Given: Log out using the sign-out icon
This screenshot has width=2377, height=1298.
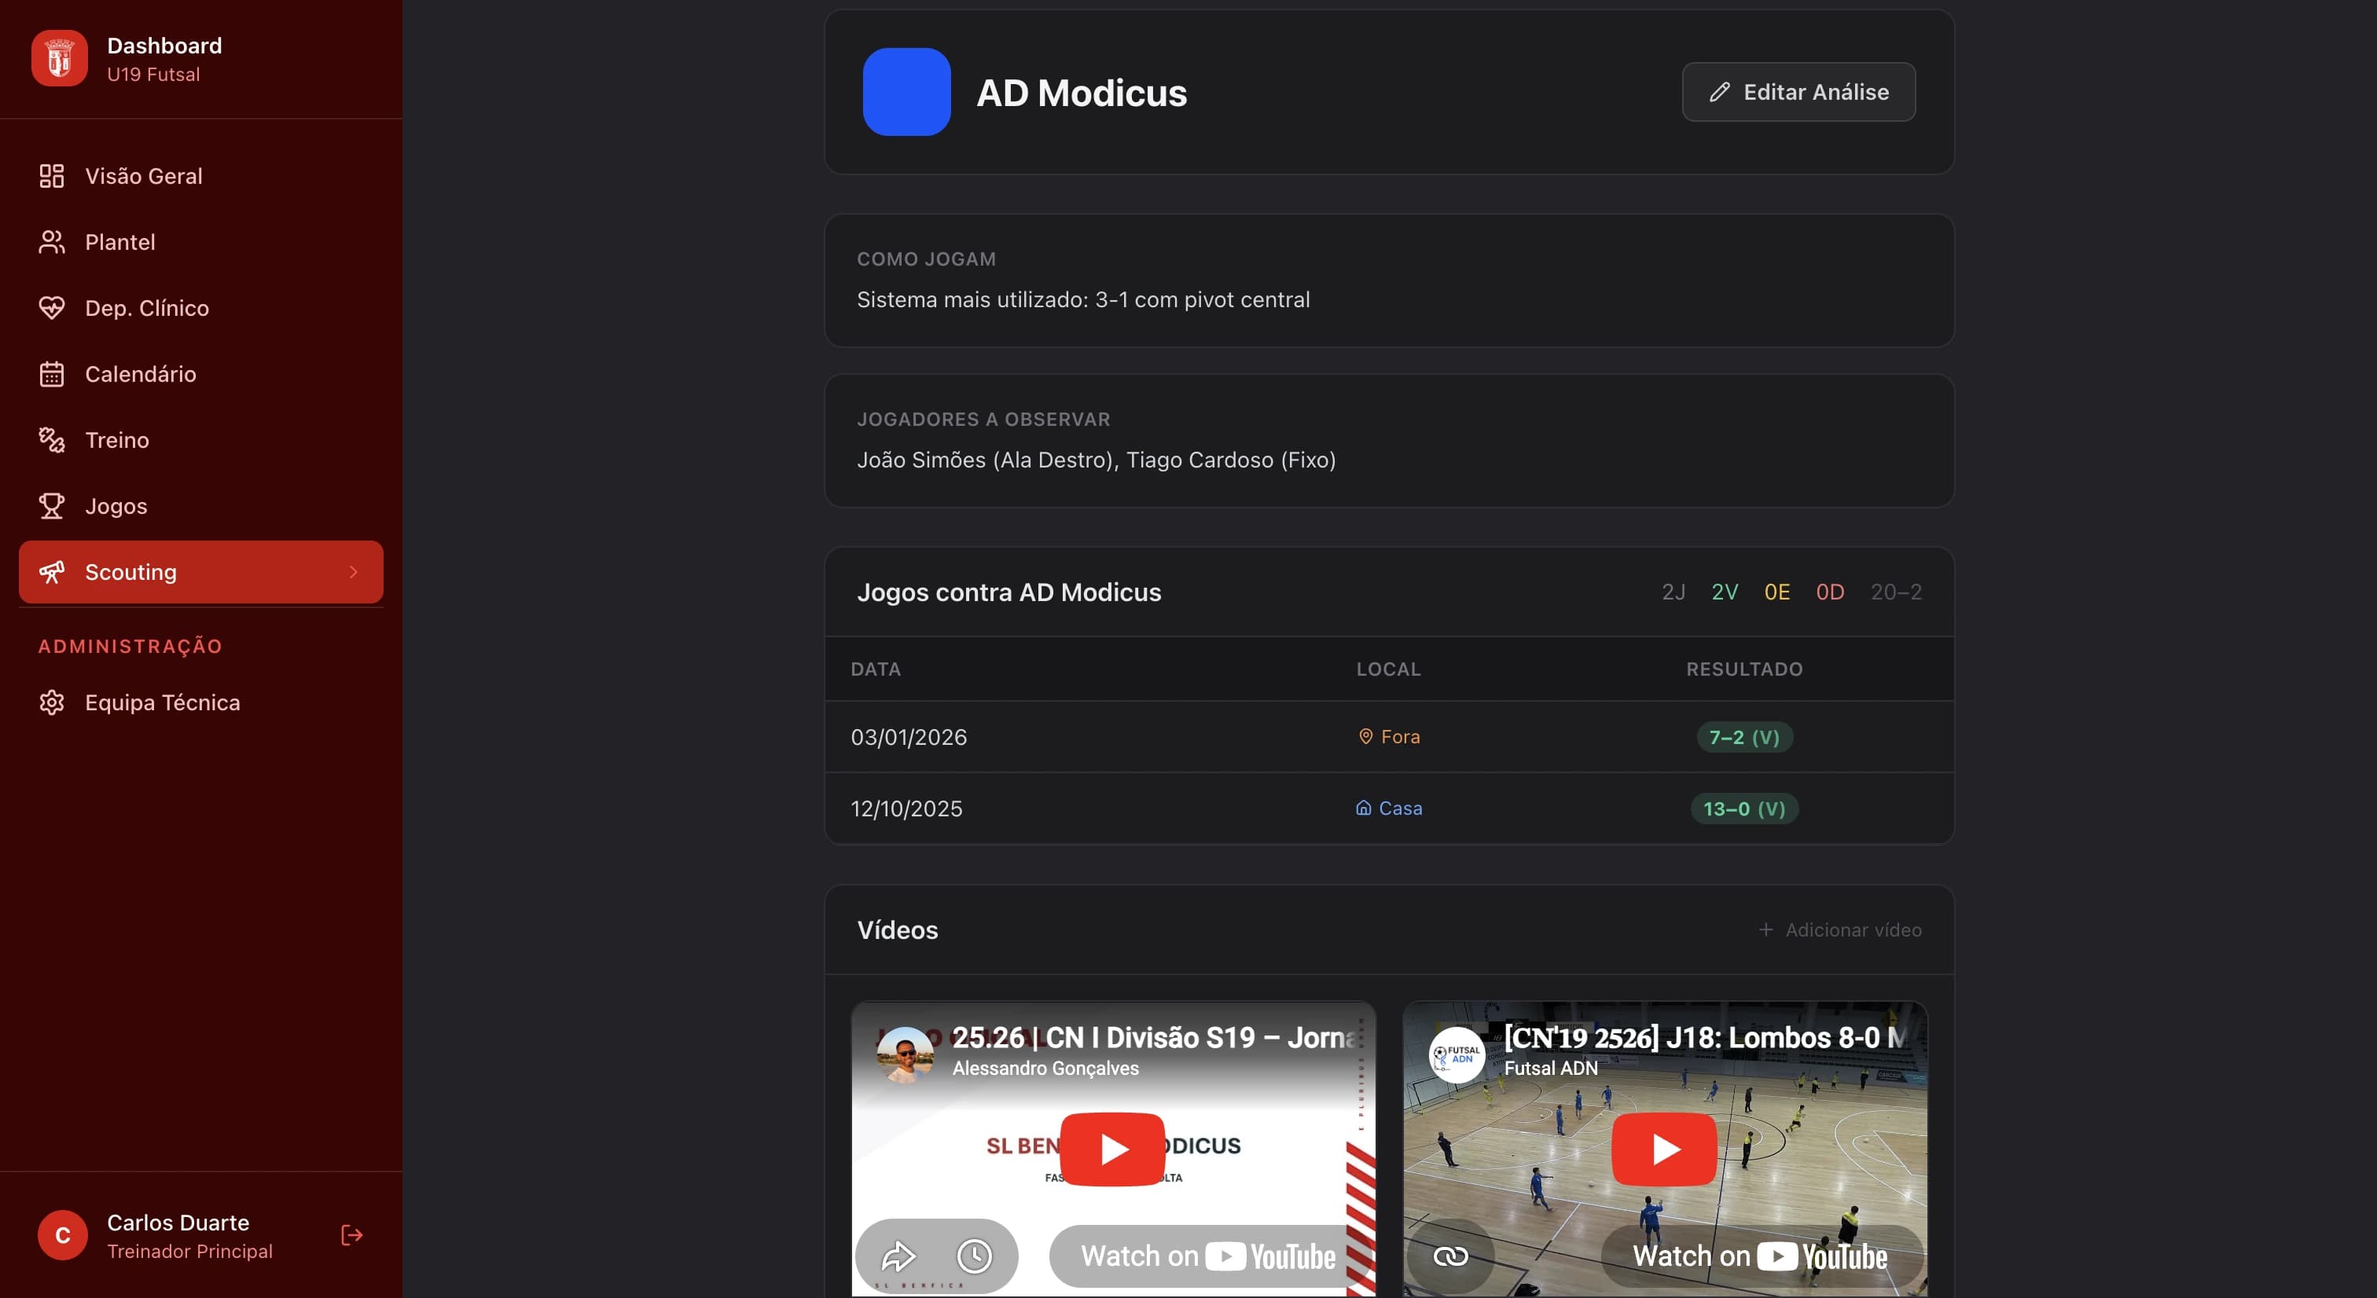Looking at the screenshot, I should [351, 1234].
